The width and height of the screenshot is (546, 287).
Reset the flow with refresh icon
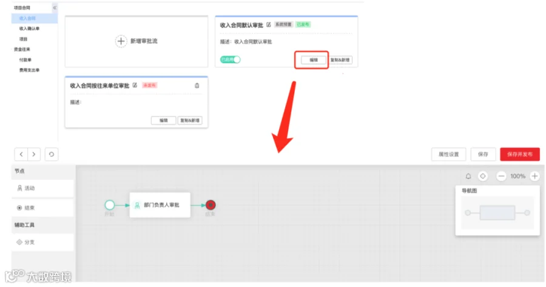click(52, 154)
